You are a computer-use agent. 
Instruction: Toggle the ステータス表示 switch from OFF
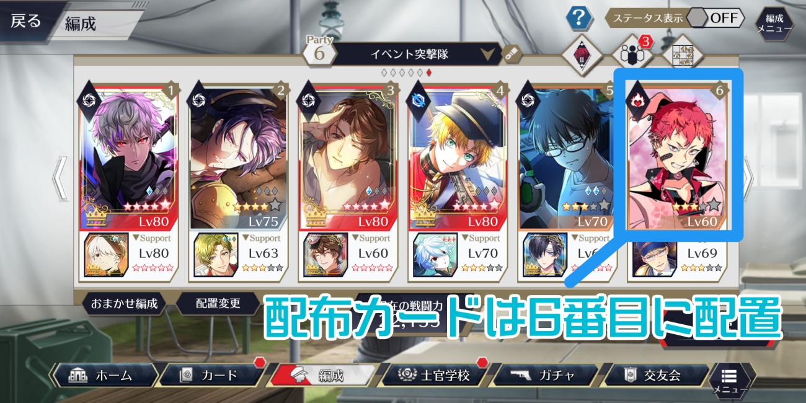pyautogui.click(x=716, y=18)
